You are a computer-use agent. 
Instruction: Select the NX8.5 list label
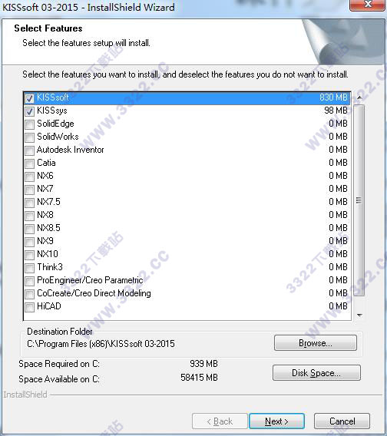pyautogui.click(x=48, y=228)
